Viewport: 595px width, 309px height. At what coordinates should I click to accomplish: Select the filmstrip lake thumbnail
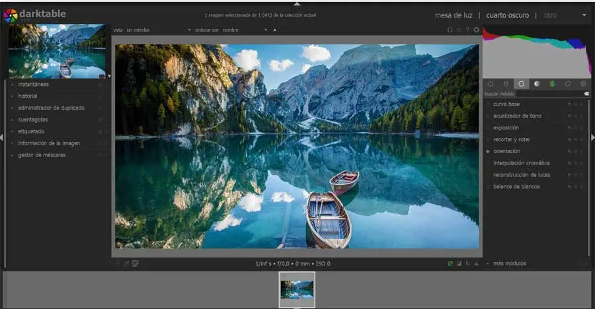[297, 290]
